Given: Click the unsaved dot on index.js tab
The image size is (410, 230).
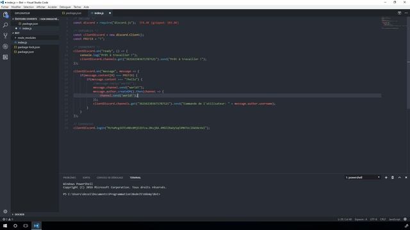Looking at the screenshot, I should pos(110,13).
